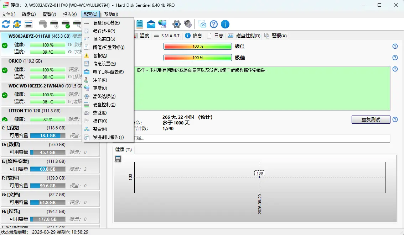Image resolution: width=404 pixels, height=235 pixels.
Task: Open the 帮助(H) menu
Action: [x=111, y=14]
